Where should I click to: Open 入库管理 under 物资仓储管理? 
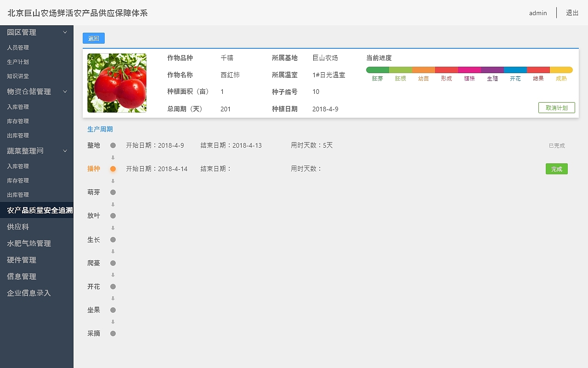18,107
